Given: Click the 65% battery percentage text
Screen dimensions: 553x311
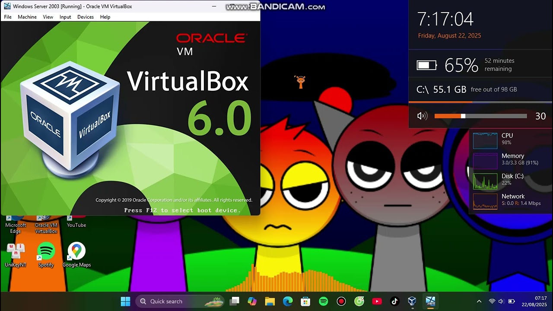Looking at the screenshot, I should coord(461,65).
